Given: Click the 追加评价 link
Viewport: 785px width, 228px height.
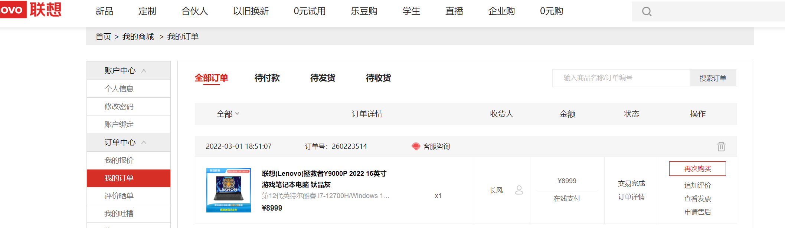Looking at the screenshot, I should pyautogui.click(x=698, y=185).
